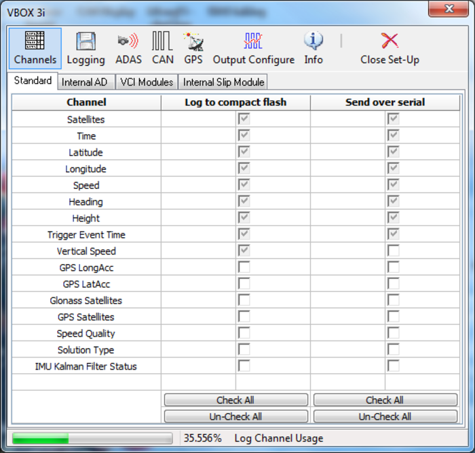Toggle Heading send over serial checkbox
Screen dimensions: 475x453
click(393, 201)
